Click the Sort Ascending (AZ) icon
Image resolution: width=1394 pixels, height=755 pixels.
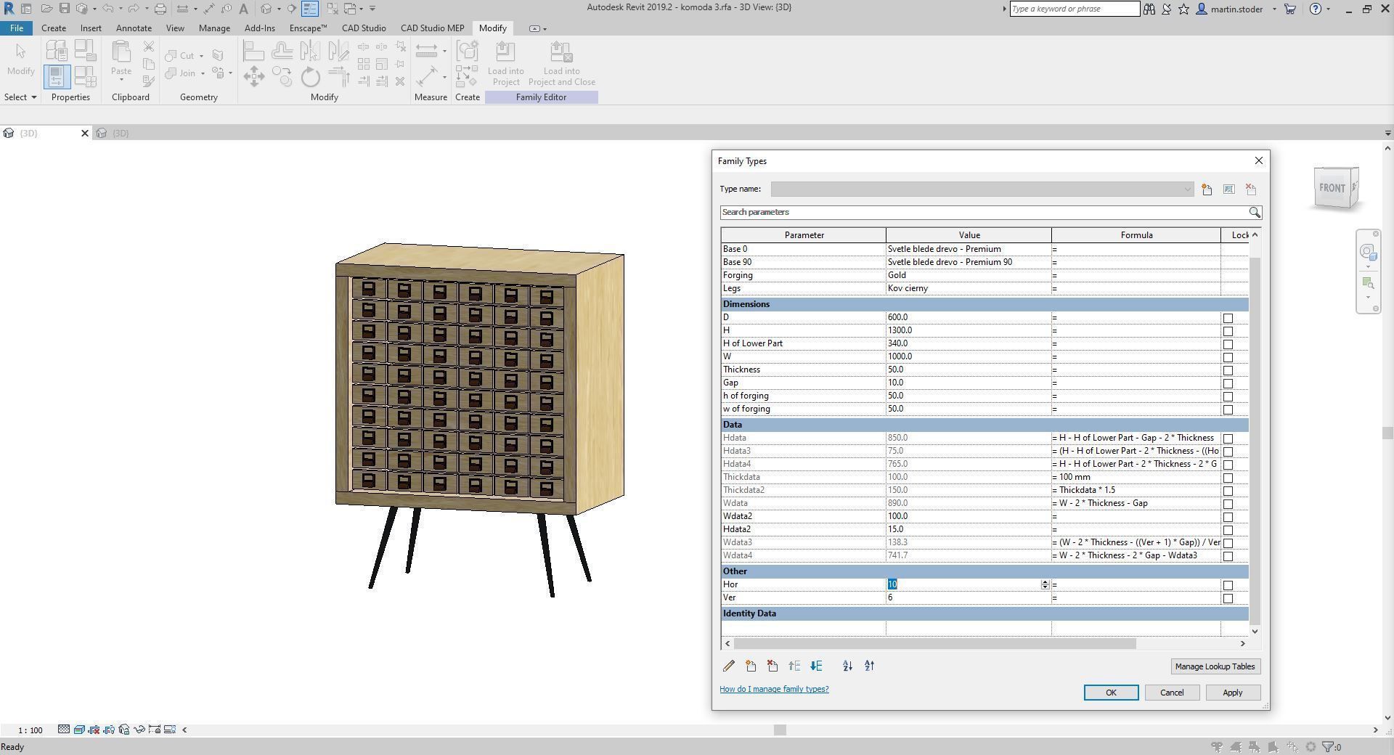pyautogui.click(x=847, y=666)
